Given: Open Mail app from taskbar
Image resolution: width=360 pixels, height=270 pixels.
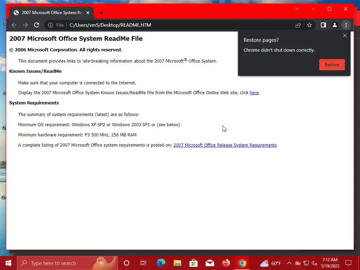Looking at the screenshot, I should tap(210, 263).
